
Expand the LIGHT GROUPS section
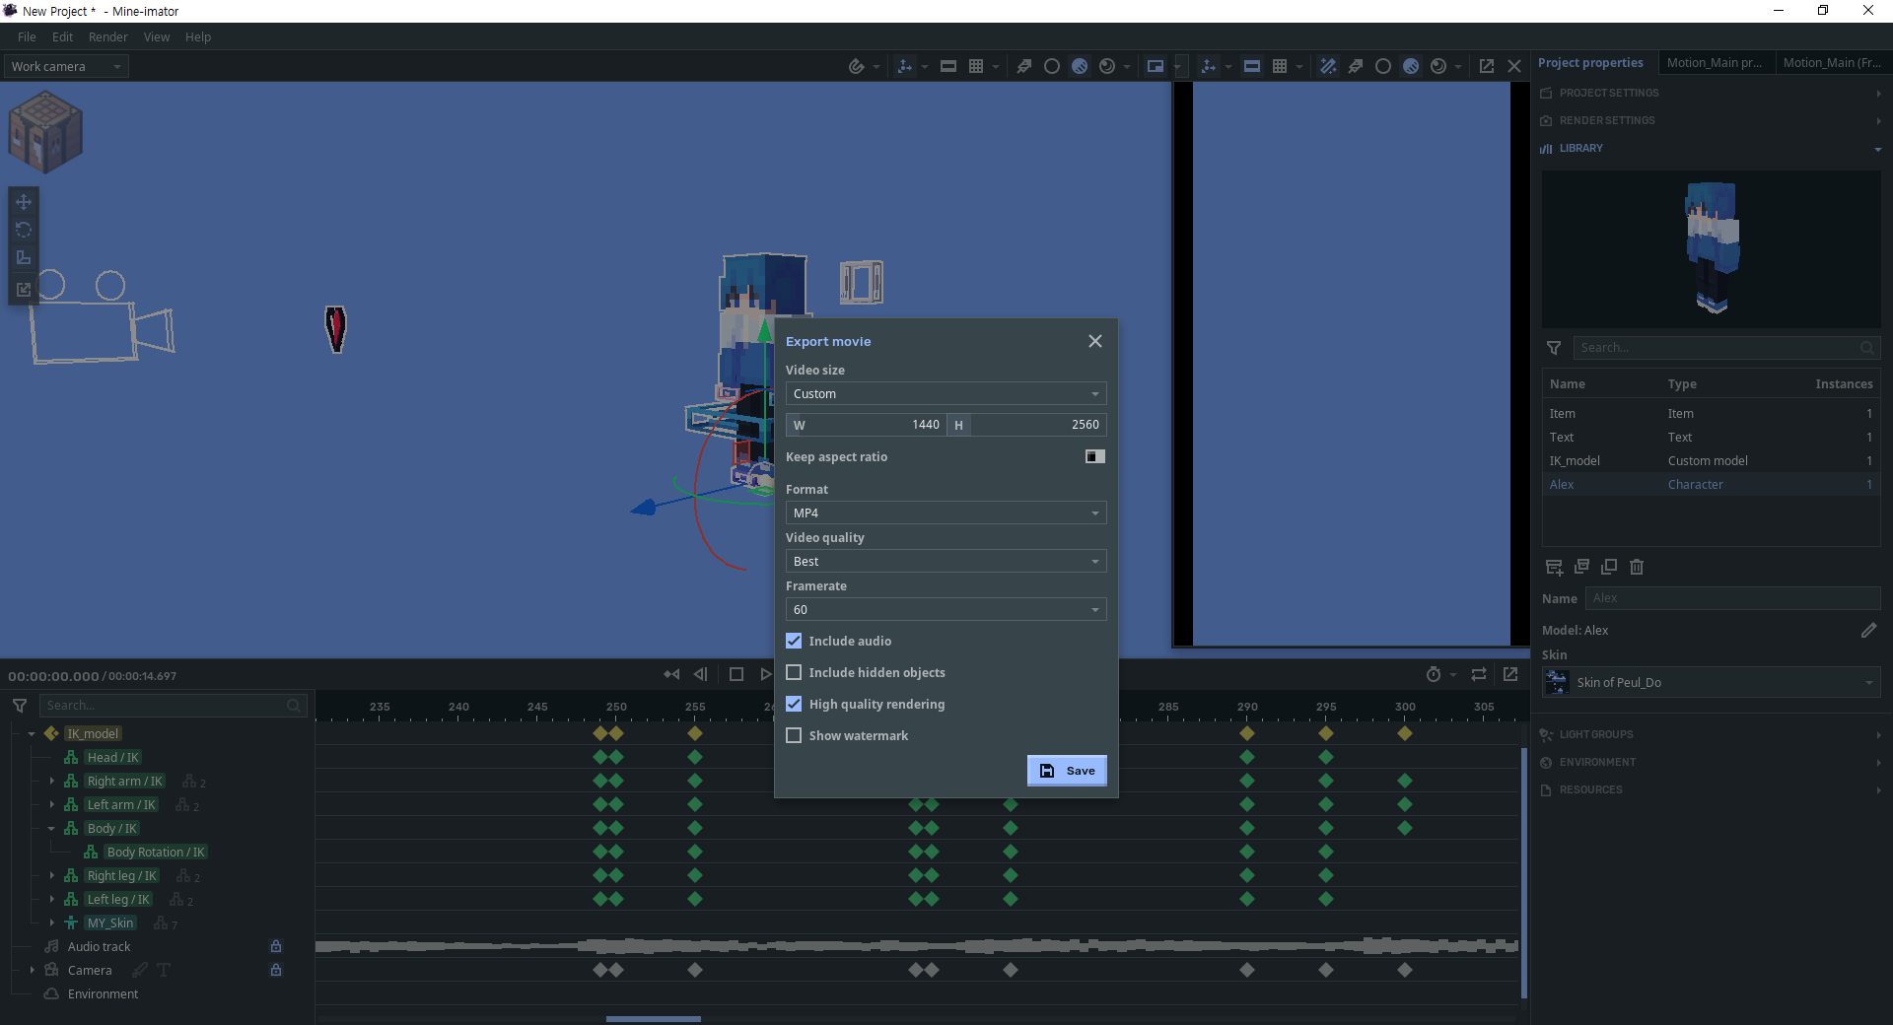1711,734
